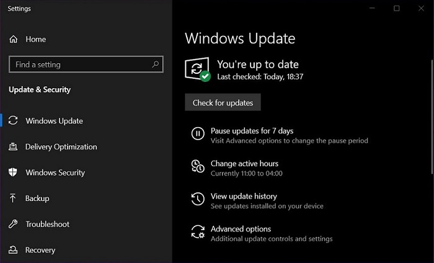Viewport: 434px width, 263px height.
Task: Click the Backup upward arrow icon
Action: click(13, 198)
